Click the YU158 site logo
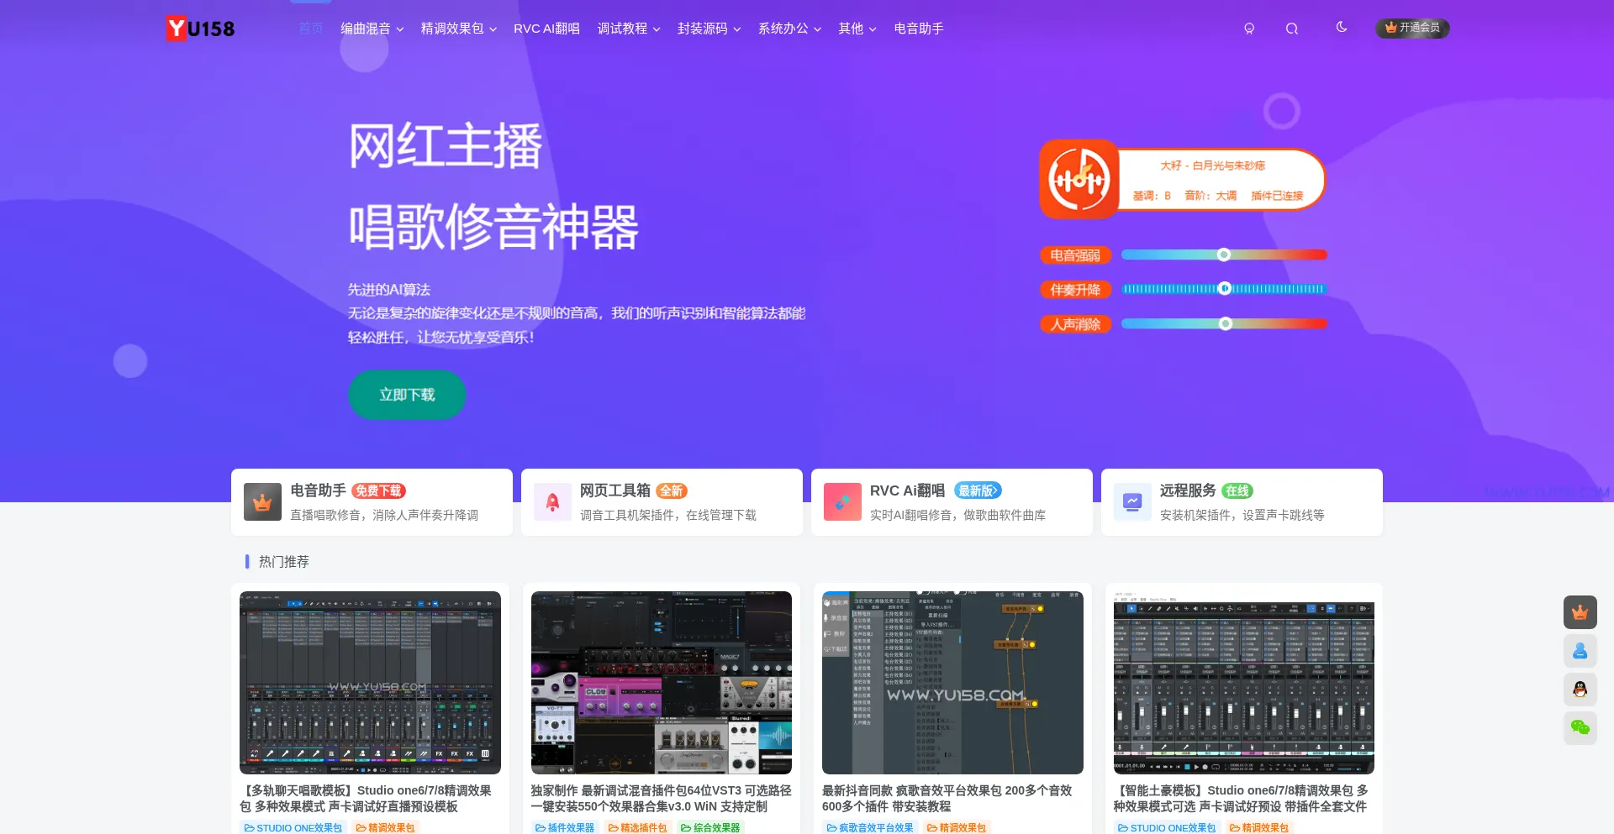The image size is (1614, 834). [200, 29]
